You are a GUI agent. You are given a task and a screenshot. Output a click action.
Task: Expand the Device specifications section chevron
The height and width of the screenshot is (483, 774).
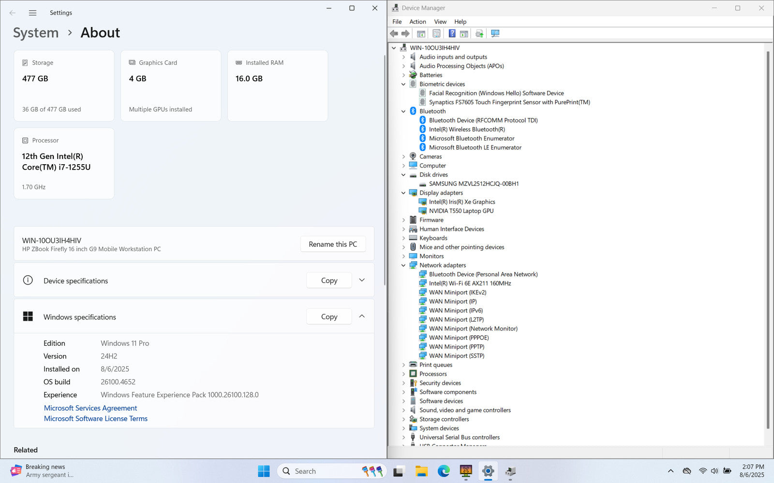(x=362, y=280)
